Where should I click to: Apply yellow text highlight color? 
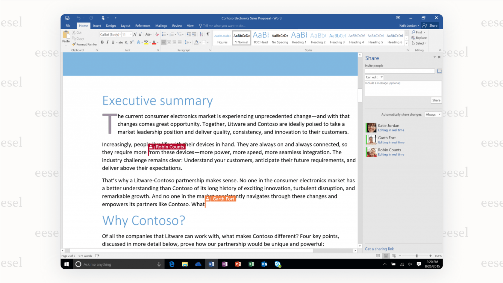[x=146, y=43]
